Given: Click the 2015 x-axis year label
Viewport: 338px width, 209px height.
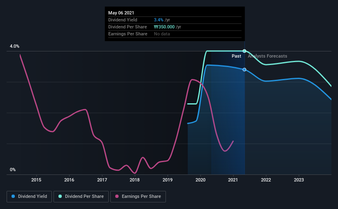Looking at the screenshot, I should click(36, 180).
